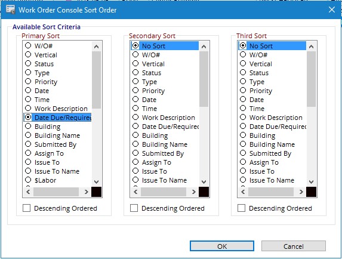Select Priority in Primary Sort list
The width and height of the screenshot is (342, 259).
tap(41, 82)
